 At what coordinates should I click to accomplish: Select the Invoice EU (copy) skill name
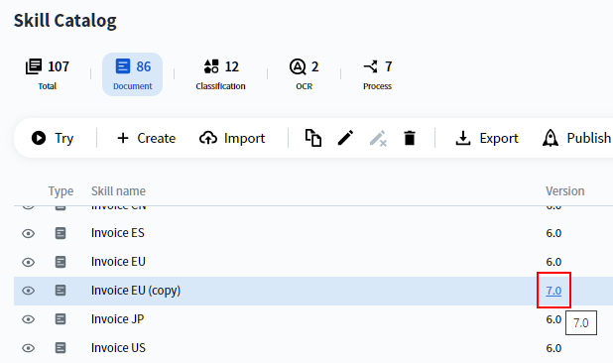(x=136, y=291)
